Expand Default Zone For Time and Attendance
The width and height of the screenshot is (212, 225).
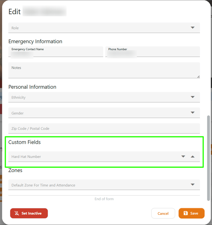tap(193, 185)
